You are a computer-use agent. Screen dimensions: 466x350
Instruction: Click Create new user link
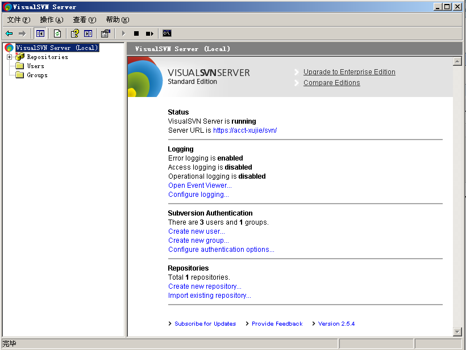pyautogui.click(x=197, y=231)
